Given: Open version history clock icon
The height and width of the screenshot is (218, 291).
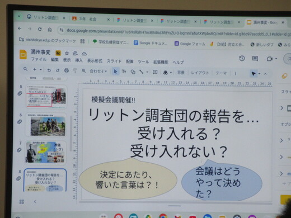Looking at the screenshot, I should click(x=242, y=59).
